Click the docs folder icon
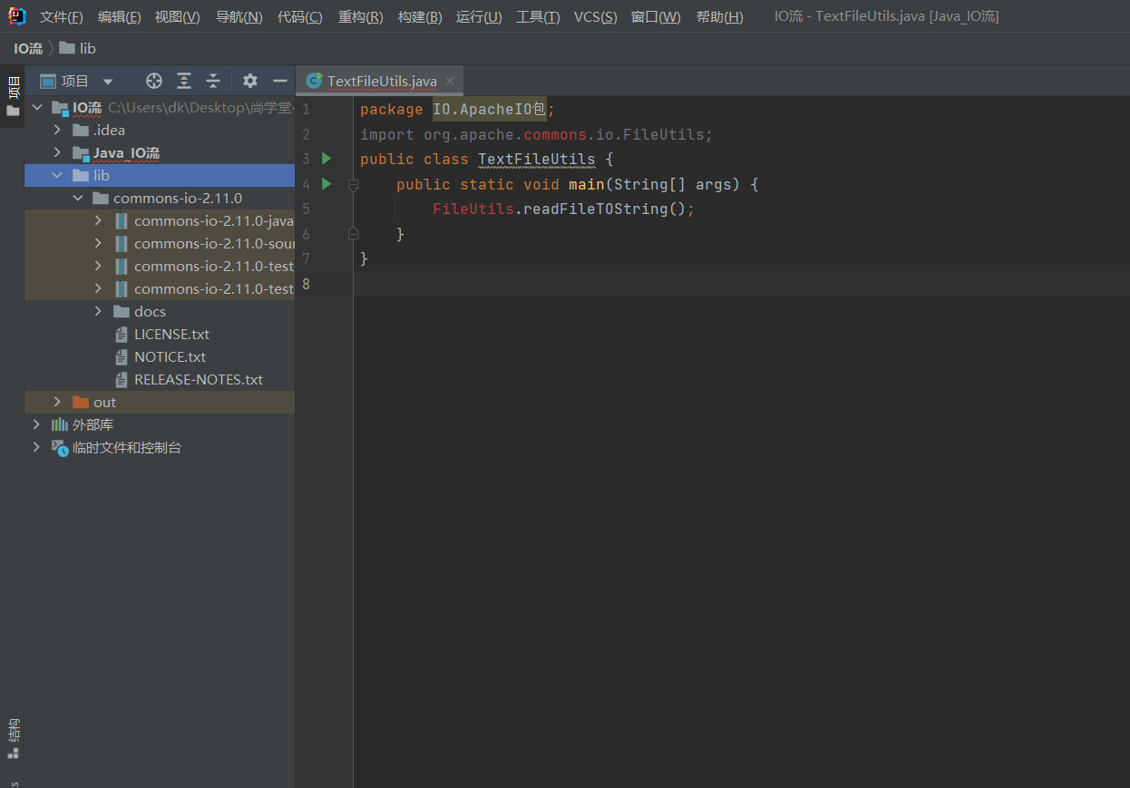This screenshot has width=1130, height=788. (122, 311)
